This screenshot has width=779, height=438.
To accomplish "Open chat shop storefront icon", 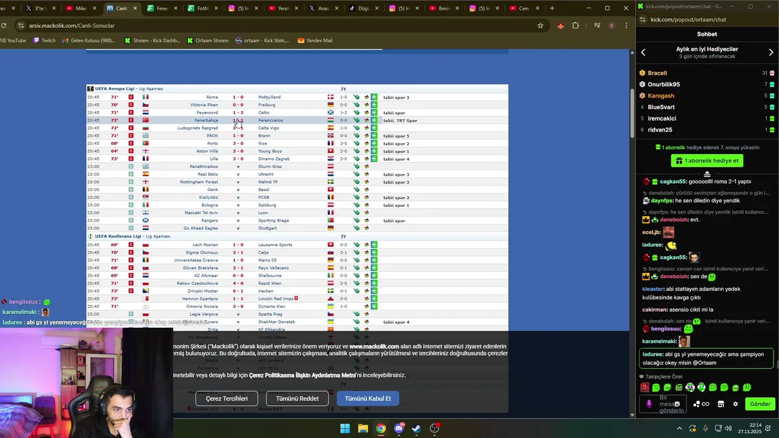I will pos(721,404).
